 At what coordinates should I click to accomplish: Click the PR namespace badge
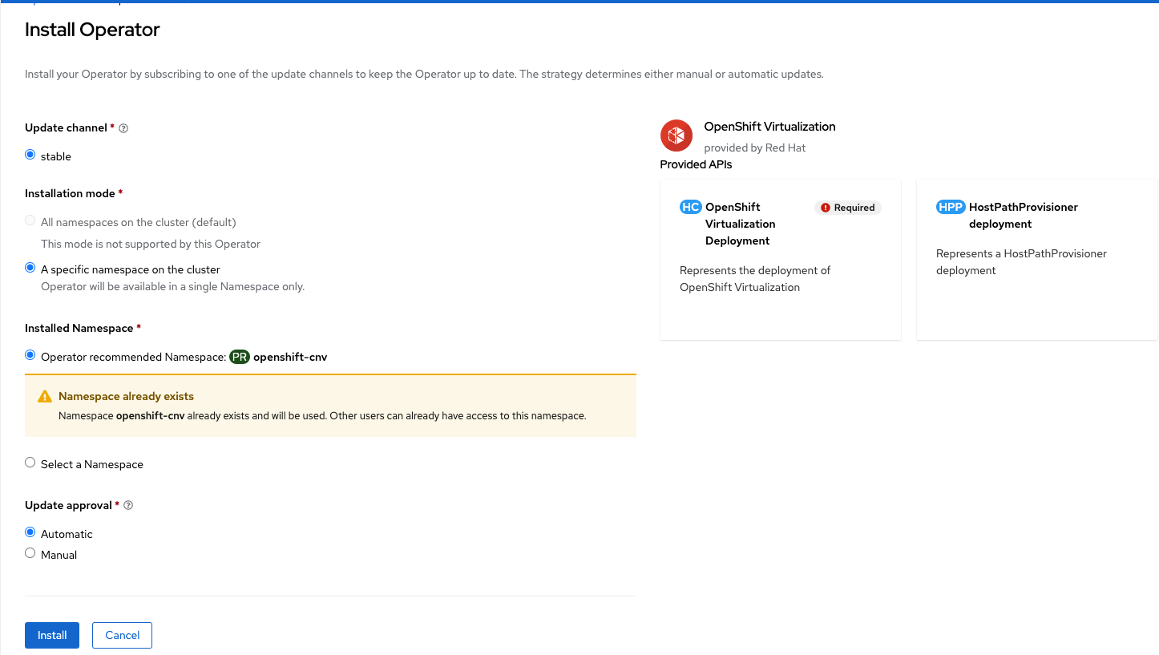[x=240, y=357]
